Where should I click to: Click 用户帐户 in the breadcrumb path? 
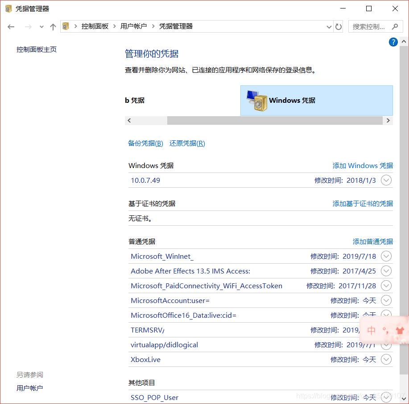[133, 26]
